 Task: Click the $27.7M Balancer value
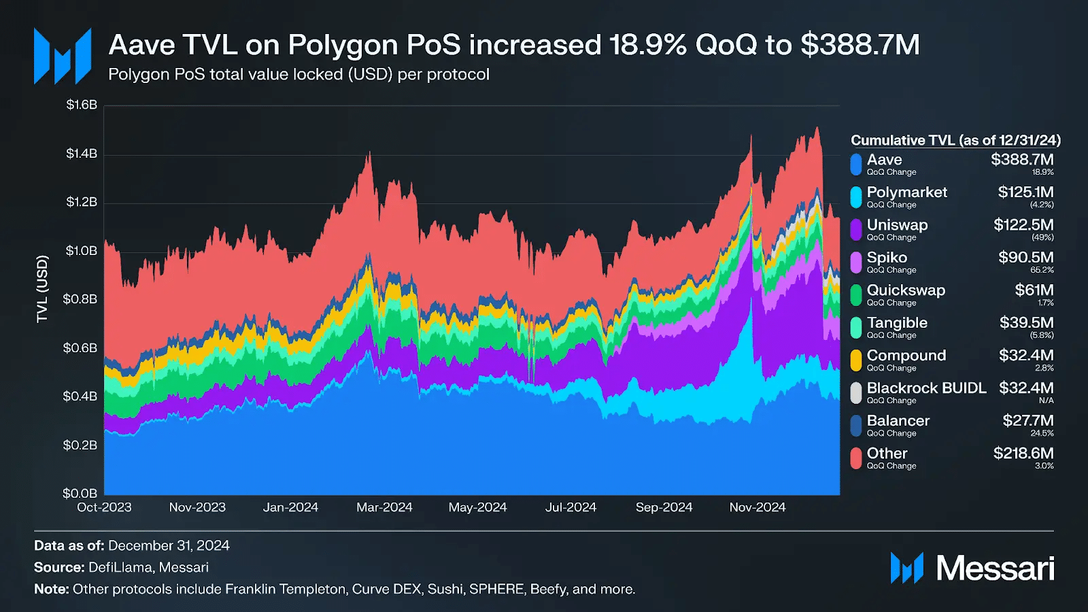point(1028,421)
